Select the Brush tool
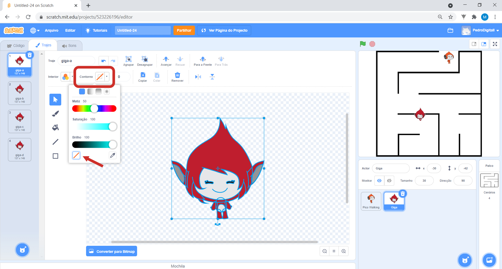Screen dimensions: 502x269 point(55,114)
